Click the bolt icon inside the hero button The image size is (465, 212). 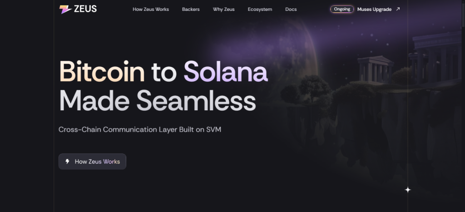pyautogui.click(x=68, y=161)
